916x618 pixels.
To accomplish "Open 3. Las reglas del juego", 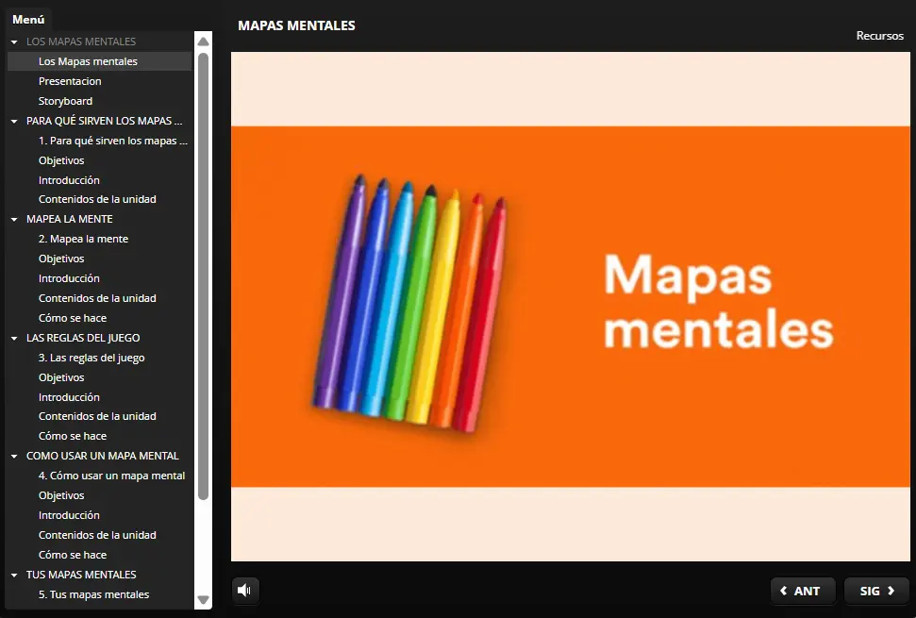I will coord(92,358).
